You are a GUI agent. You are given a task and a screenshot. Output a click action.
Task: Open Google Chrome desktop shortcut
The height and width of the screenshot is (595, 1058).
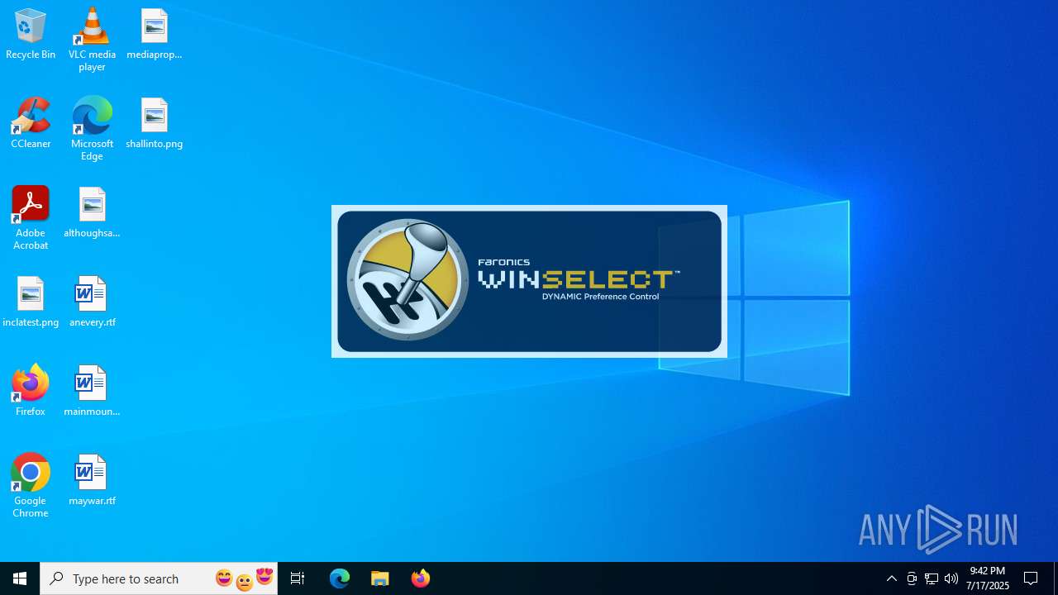pyautogui.click(x=31, y=486)
